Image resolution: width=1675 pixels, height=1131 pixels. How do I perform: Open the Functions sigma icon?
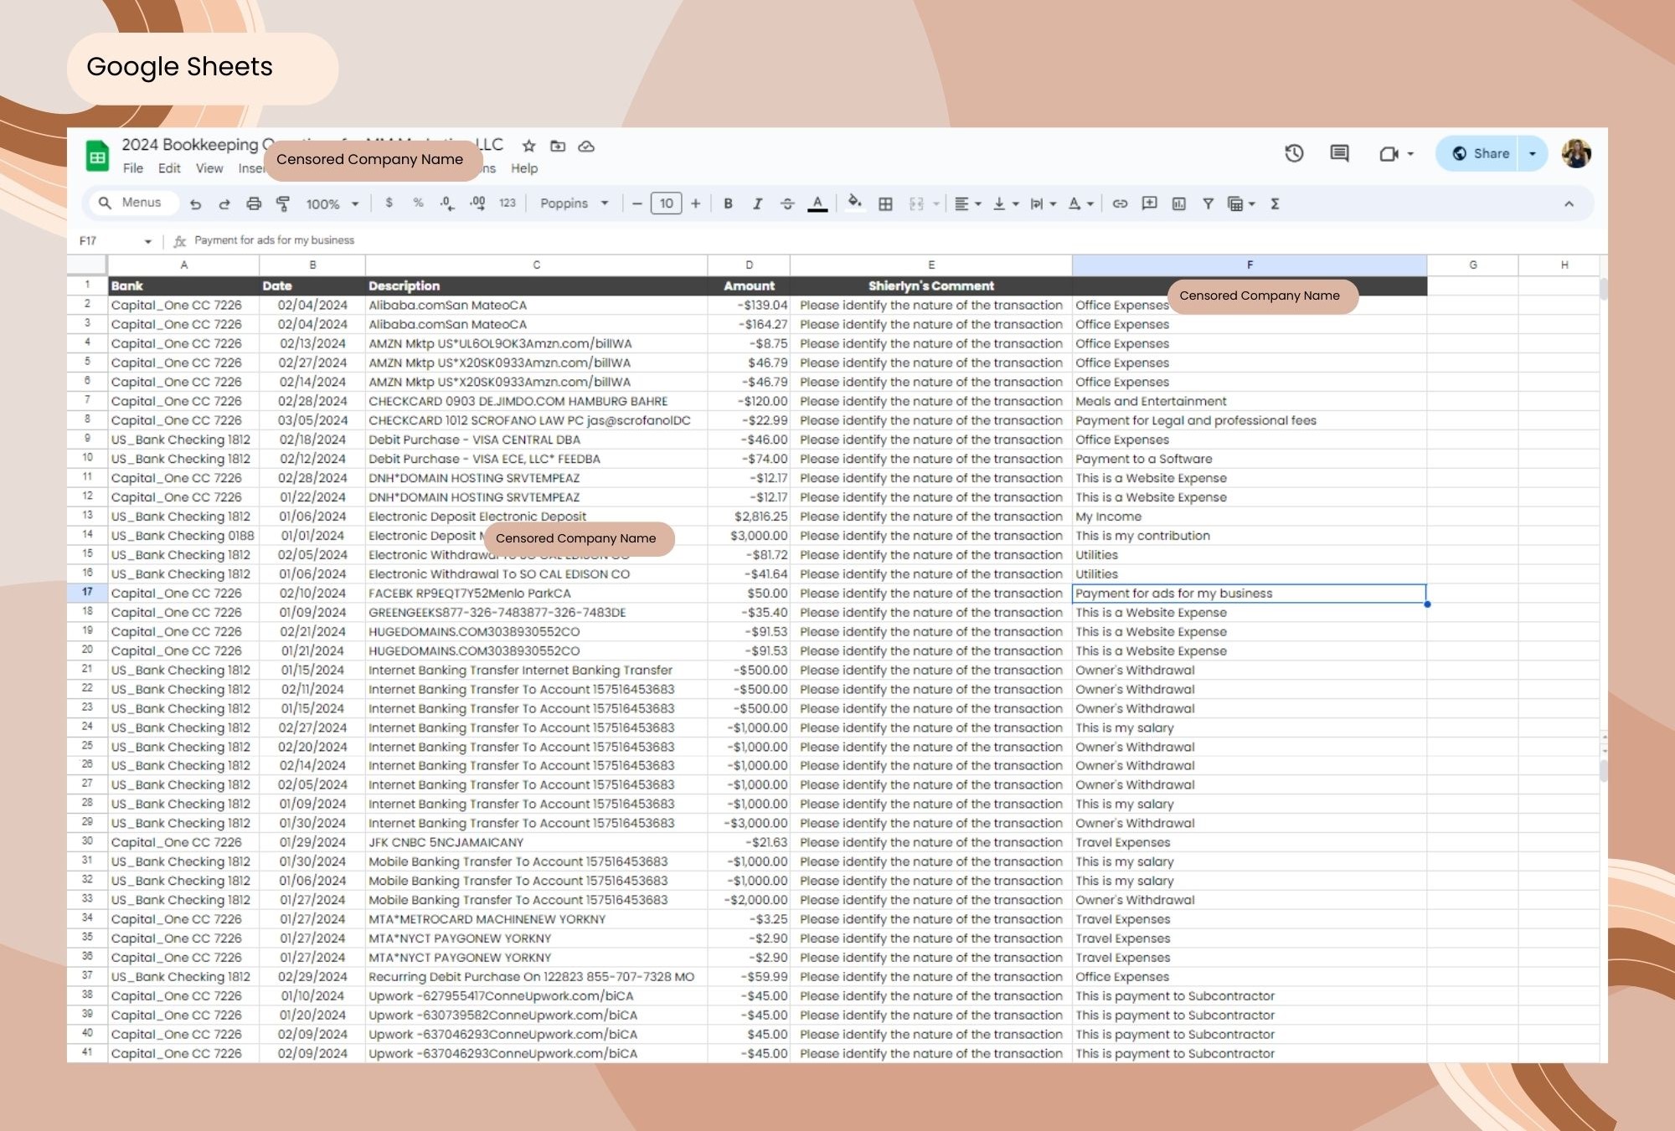click(x=1275, y=203)
